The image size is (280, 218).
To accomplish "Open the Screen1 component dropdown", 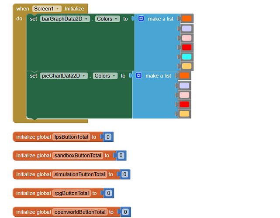I will tap(47, 9).
